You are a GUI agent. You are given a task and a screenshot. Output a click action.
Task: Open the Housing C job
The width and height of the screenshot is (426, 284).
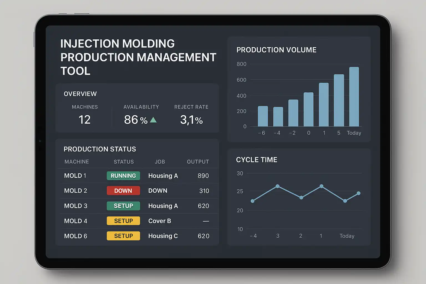163,236
